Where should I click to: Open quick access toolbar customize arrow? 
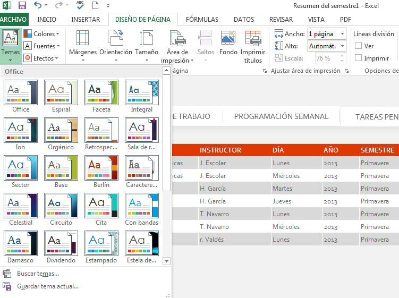pyautogui.click(x=108, y=6)
